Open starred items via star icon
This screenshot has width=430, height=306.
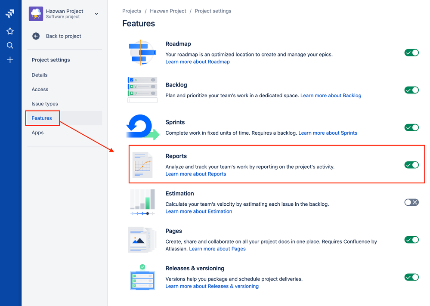10,31
